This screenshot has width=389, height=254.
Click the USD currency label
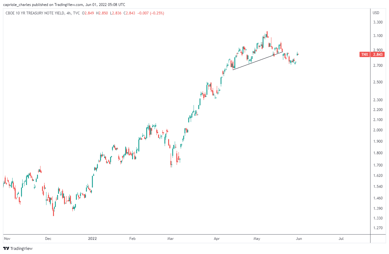click(x=376, y=13)
